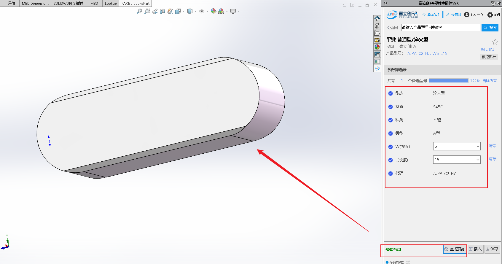Toggle the 材质 parameter checkbox
Screen dimensions: 502x264
pyautogui.click(x=391, y=107)
